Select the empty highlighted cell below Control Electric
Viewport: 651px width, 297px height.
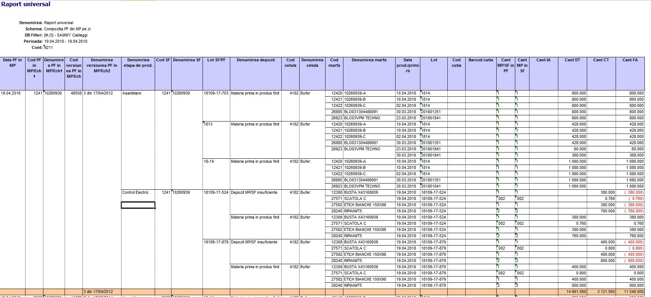coord(138,205)
